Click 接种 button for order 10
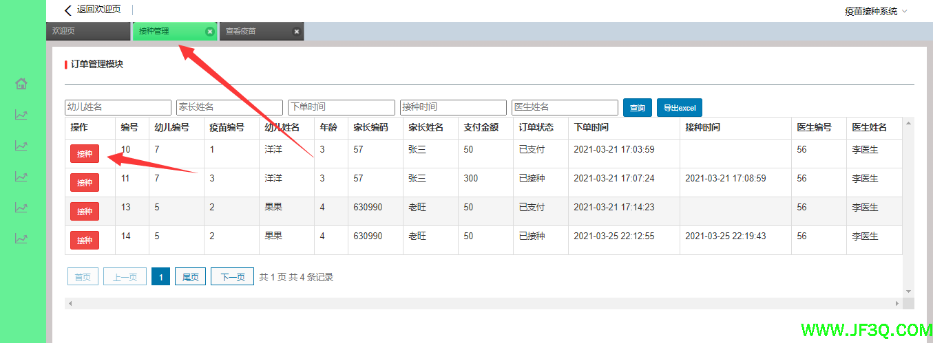 85,154
